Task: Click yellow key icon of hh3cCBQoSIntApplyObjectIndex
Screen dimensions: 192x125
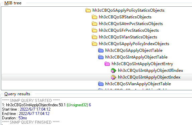Action: click(113, 77)
